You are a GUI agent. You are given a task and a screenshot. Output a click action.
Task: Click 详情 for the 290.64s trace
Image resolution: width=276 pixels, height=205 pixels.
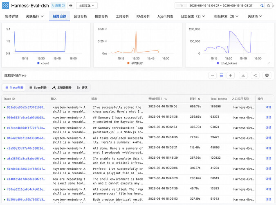(x=268, y=179)
